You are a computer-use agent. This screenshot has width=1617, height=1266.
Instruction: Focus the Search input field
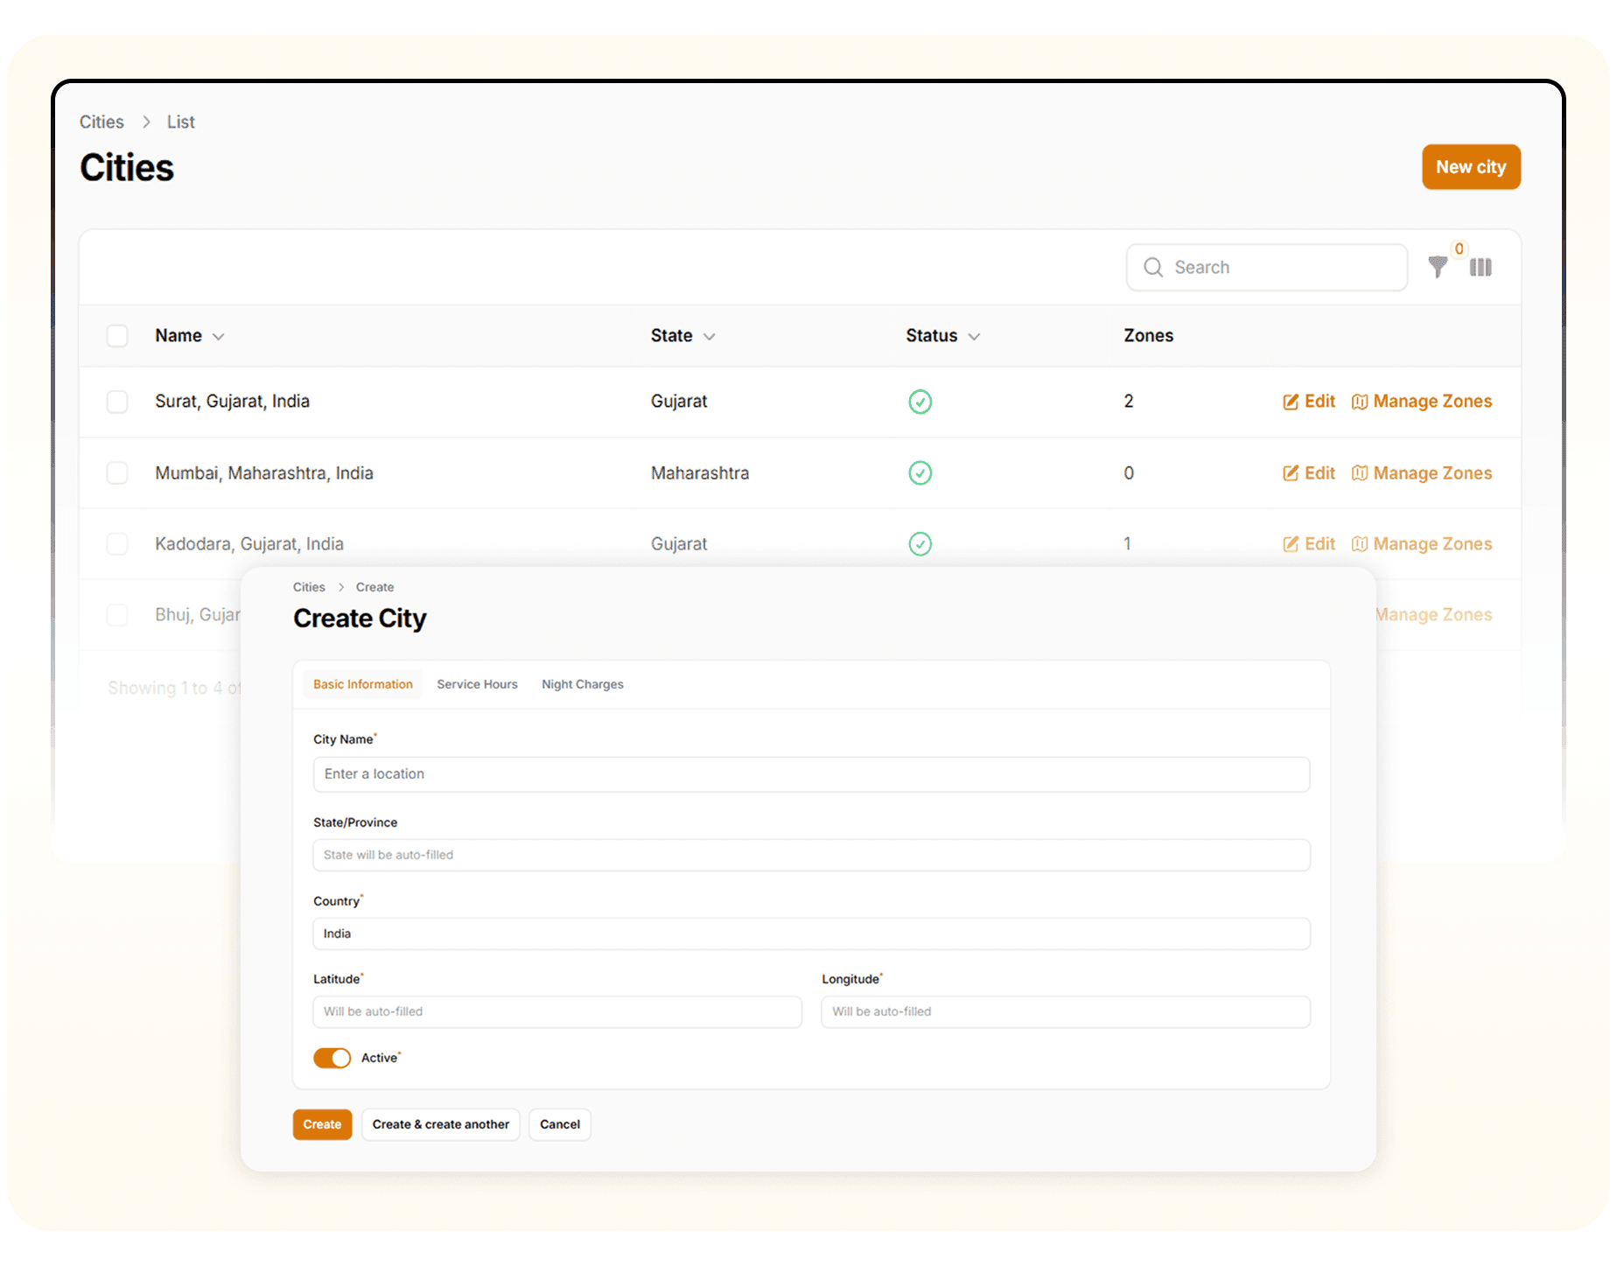coord(1267,267)
